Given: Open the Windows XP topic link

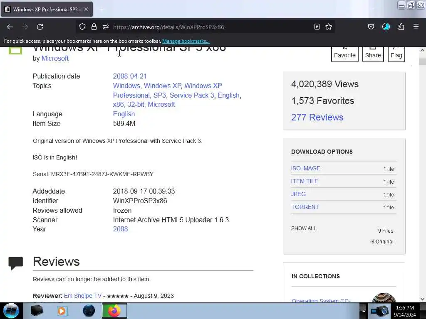Looking at the screenshot, I should (163, 86).
